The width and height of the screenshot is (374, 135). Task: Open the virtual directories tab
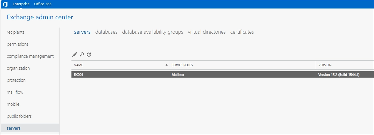click(x=207, y=32)
